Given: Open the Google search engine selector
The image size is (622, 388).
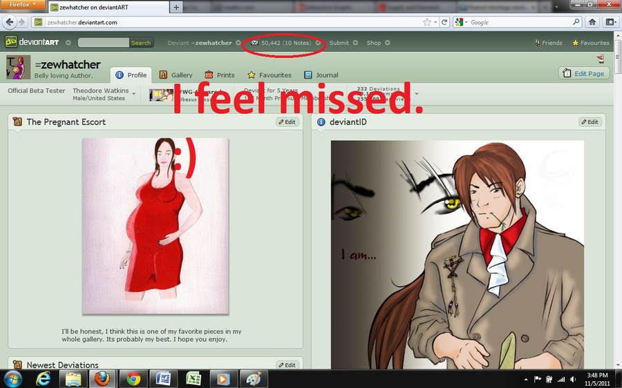Looking at the screenshot, I should pyautogui.click(x=461, y=22).
